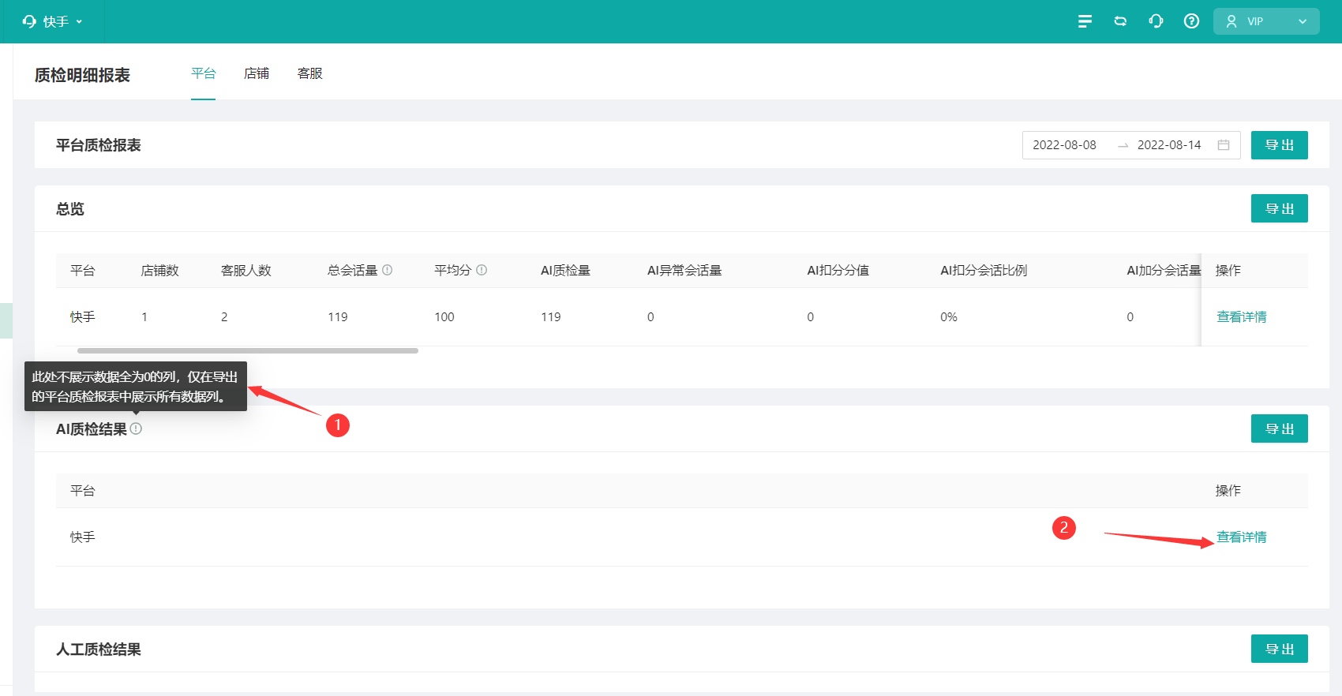The height and width of the screenshot is (696, 1342).
Task: Click the 平均分 value 100
Action: (444, 316)
